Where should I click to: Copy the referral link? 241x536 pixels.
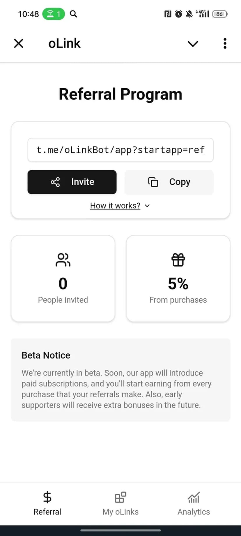pos(169,182)
